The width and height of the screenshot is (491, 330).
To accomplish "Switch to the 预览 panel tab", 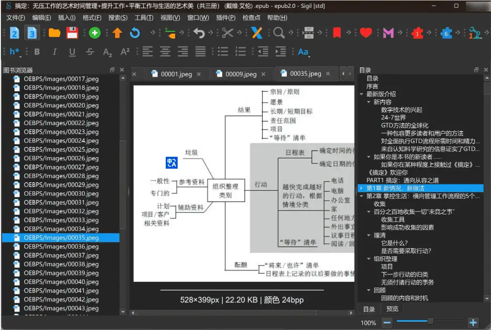I will pos(392,309).
